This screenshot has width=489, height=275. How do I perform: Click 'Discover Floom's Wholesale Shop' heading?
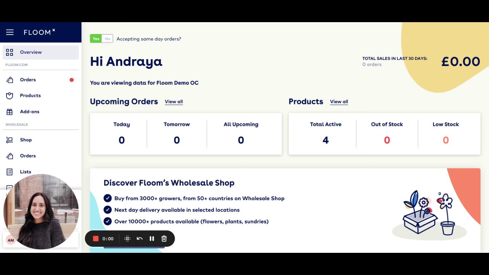(x=169, y=183)
